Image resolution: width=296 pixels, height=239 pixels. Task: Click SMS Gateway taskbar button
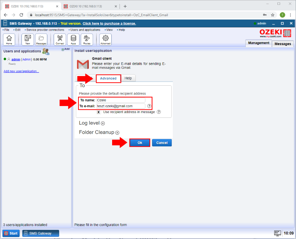pos(41,233)
